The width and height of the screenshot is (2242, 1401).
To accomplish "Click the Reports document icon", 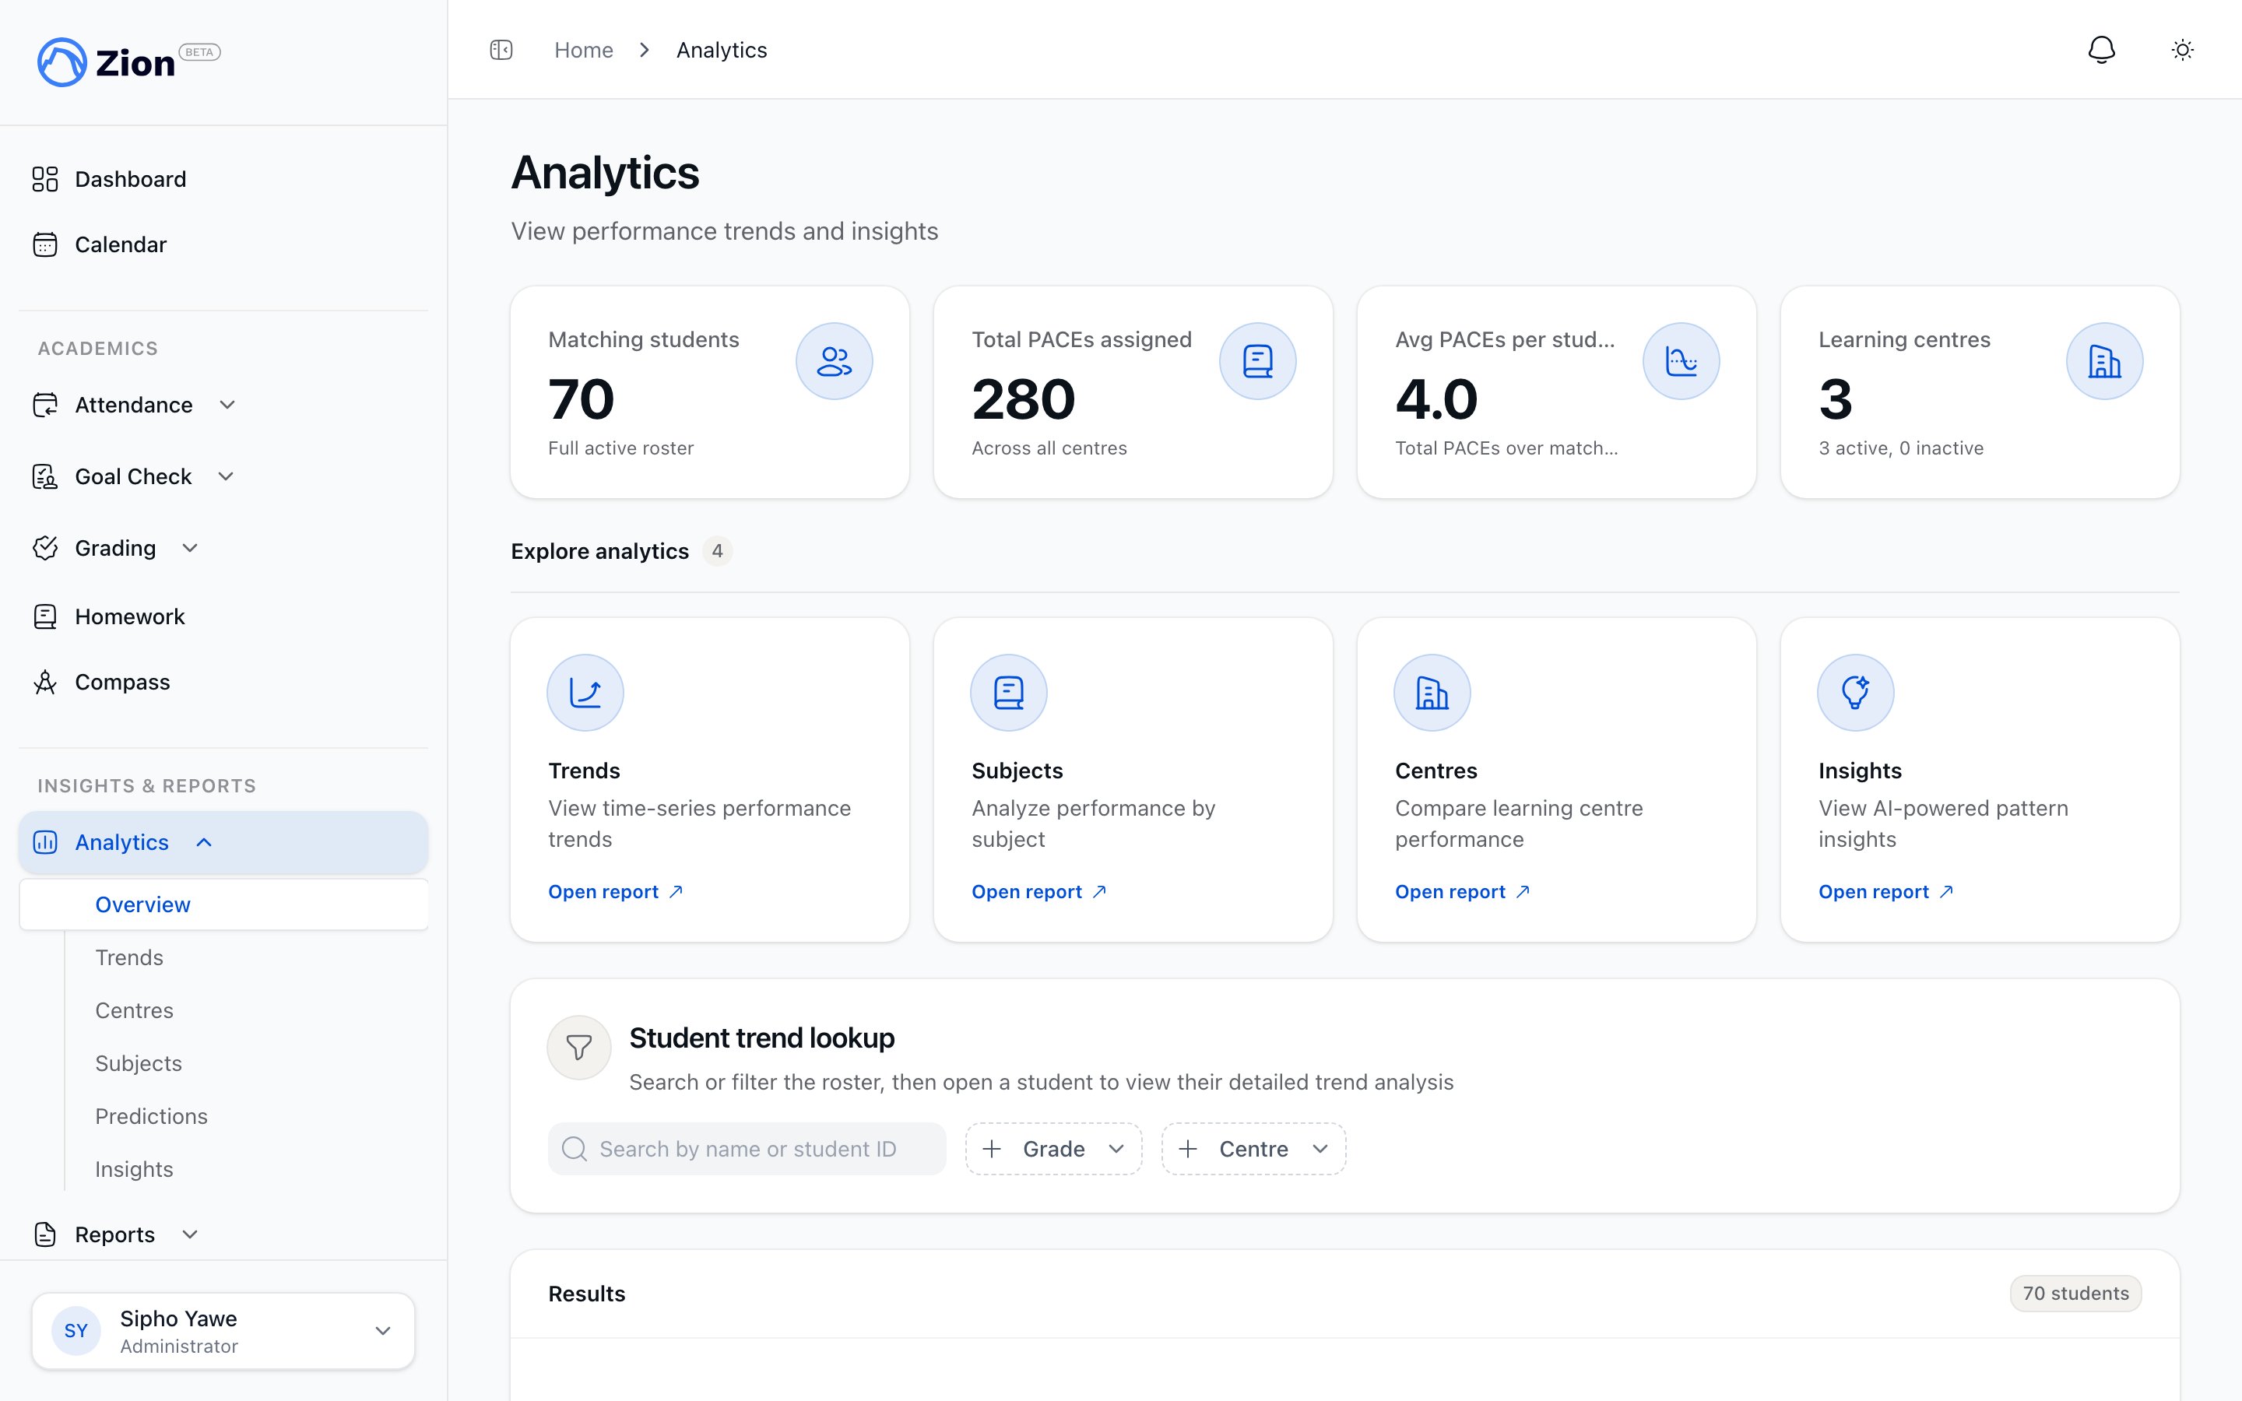I will [x=45, y=1234].
